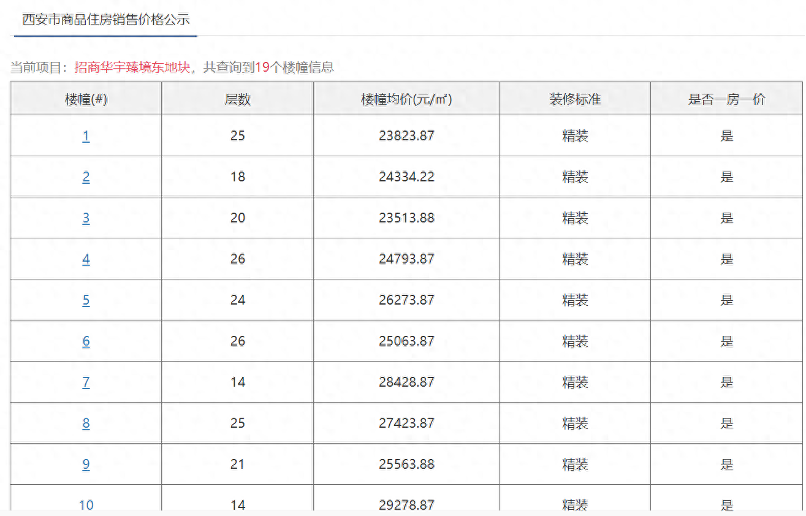
Task: Select price cell 25063.87
Action: pos(406,341)
